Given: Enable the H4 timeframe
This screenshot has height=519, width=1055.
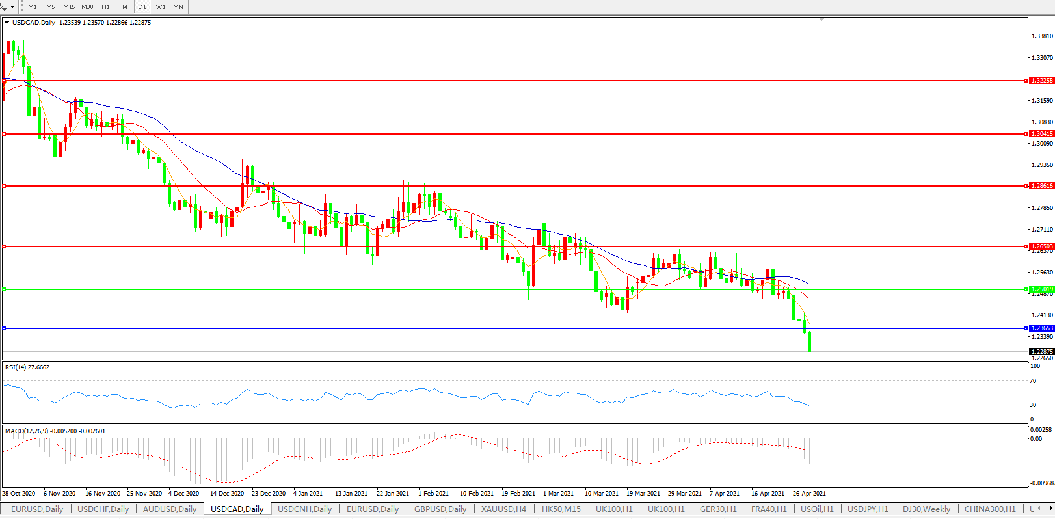Looking at the screenshot, I should (123, 7).
